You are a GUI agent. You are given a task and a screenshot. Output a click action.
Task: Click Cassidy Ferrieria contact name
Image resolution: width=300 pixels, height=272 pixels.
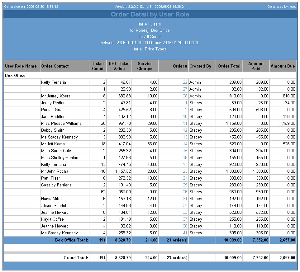coord(56,185)
